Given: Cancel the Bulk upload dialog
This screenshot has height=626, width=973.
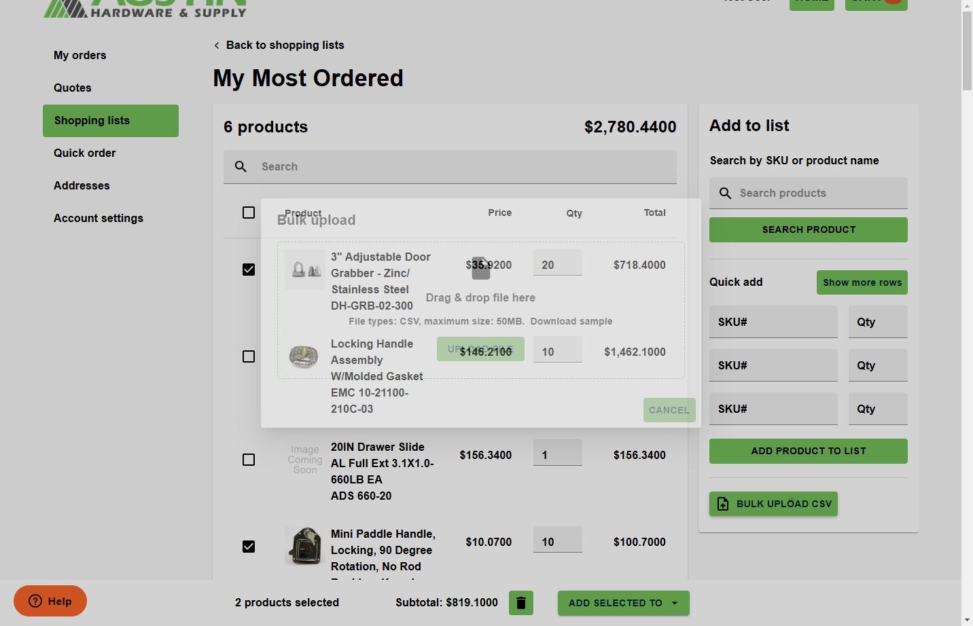Looking at the screenshot, I should (x=669, y=410).
